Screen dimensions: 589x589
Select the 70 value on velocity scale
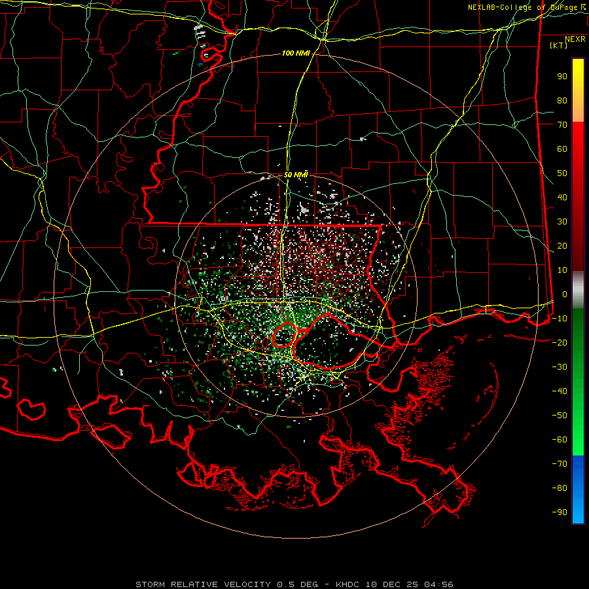[562, 125]
